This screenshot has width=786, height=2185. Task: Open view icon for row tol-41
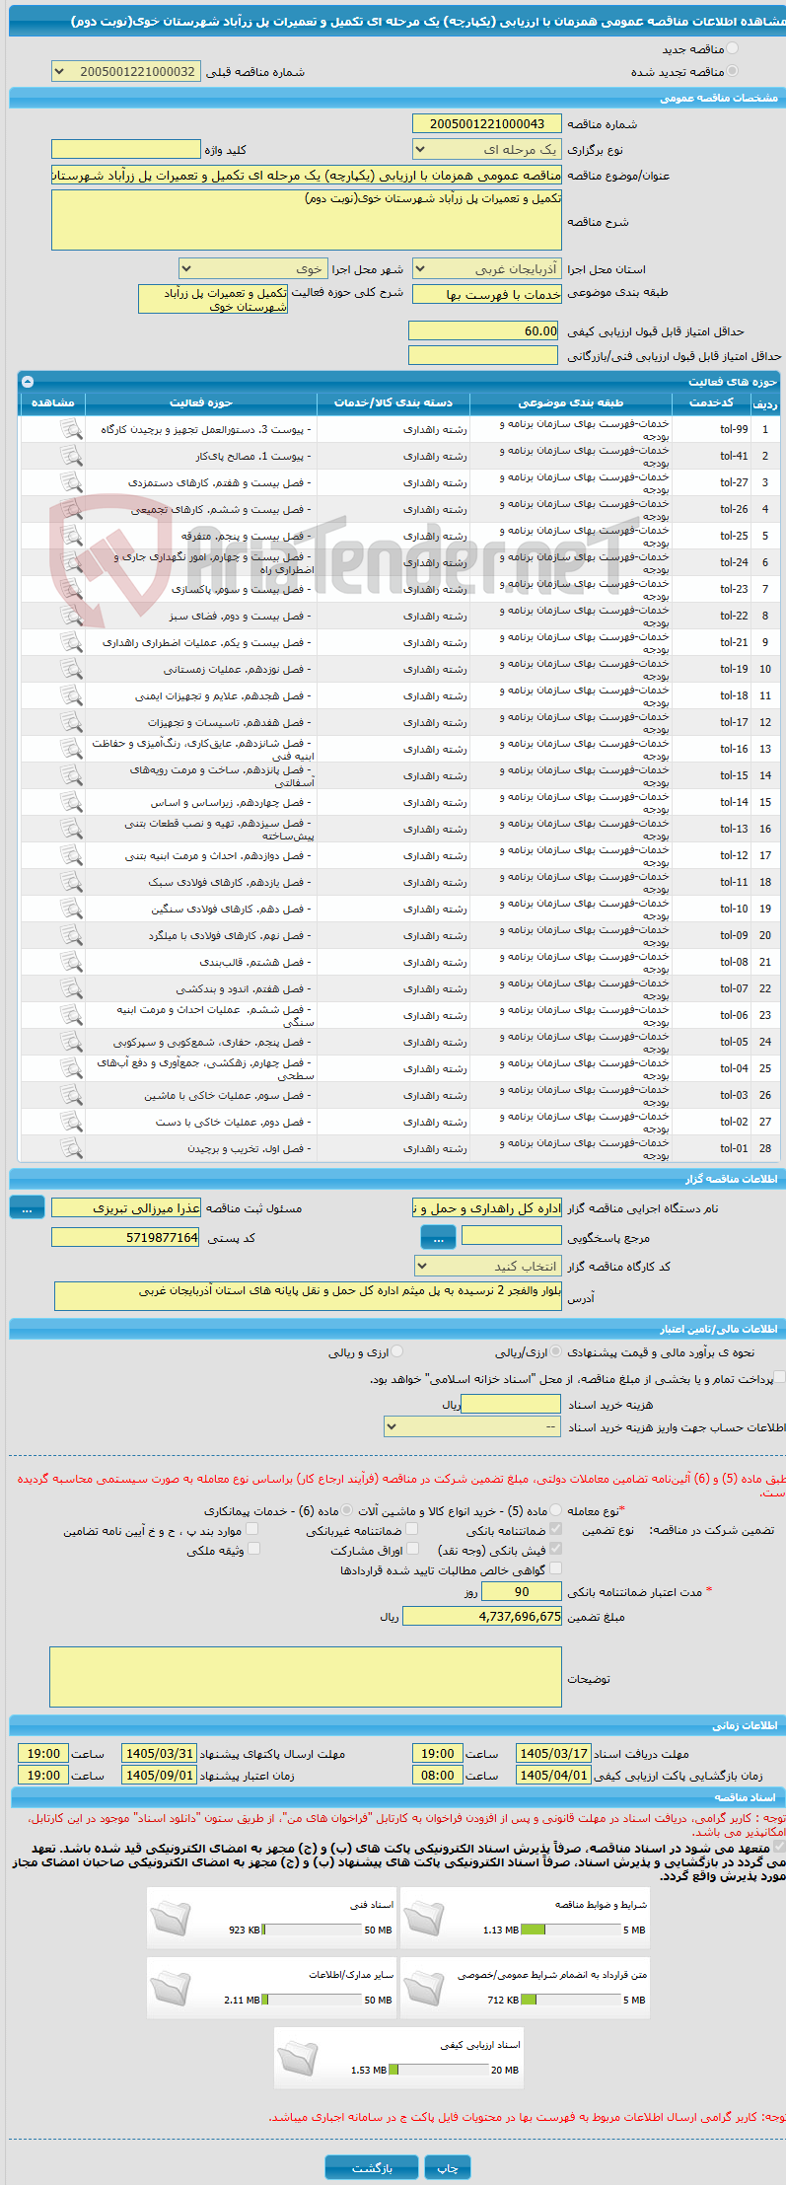click(71, 456)
